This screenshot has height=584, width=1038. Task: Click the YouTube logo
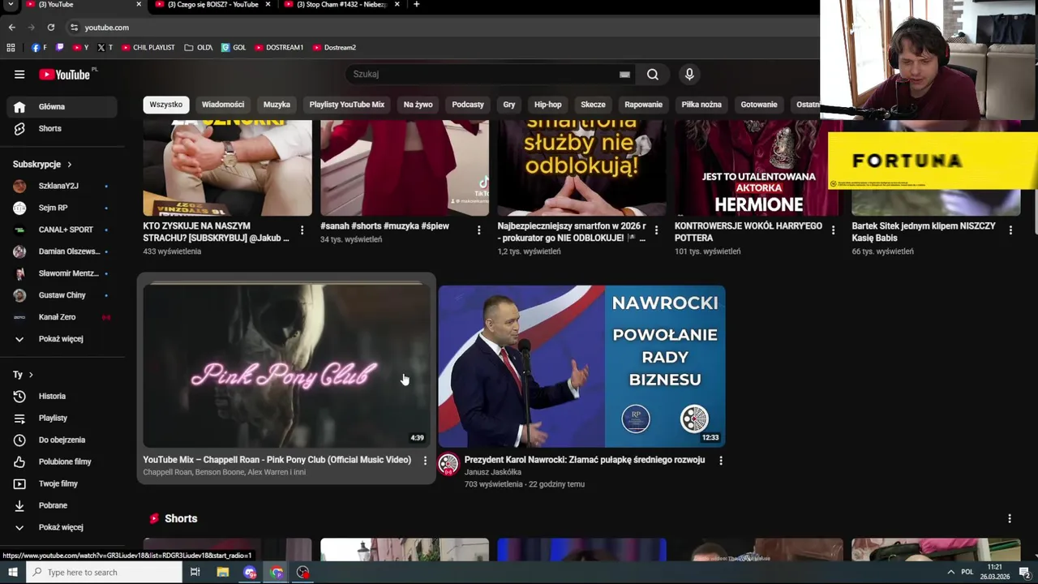(x=64, y=75)
